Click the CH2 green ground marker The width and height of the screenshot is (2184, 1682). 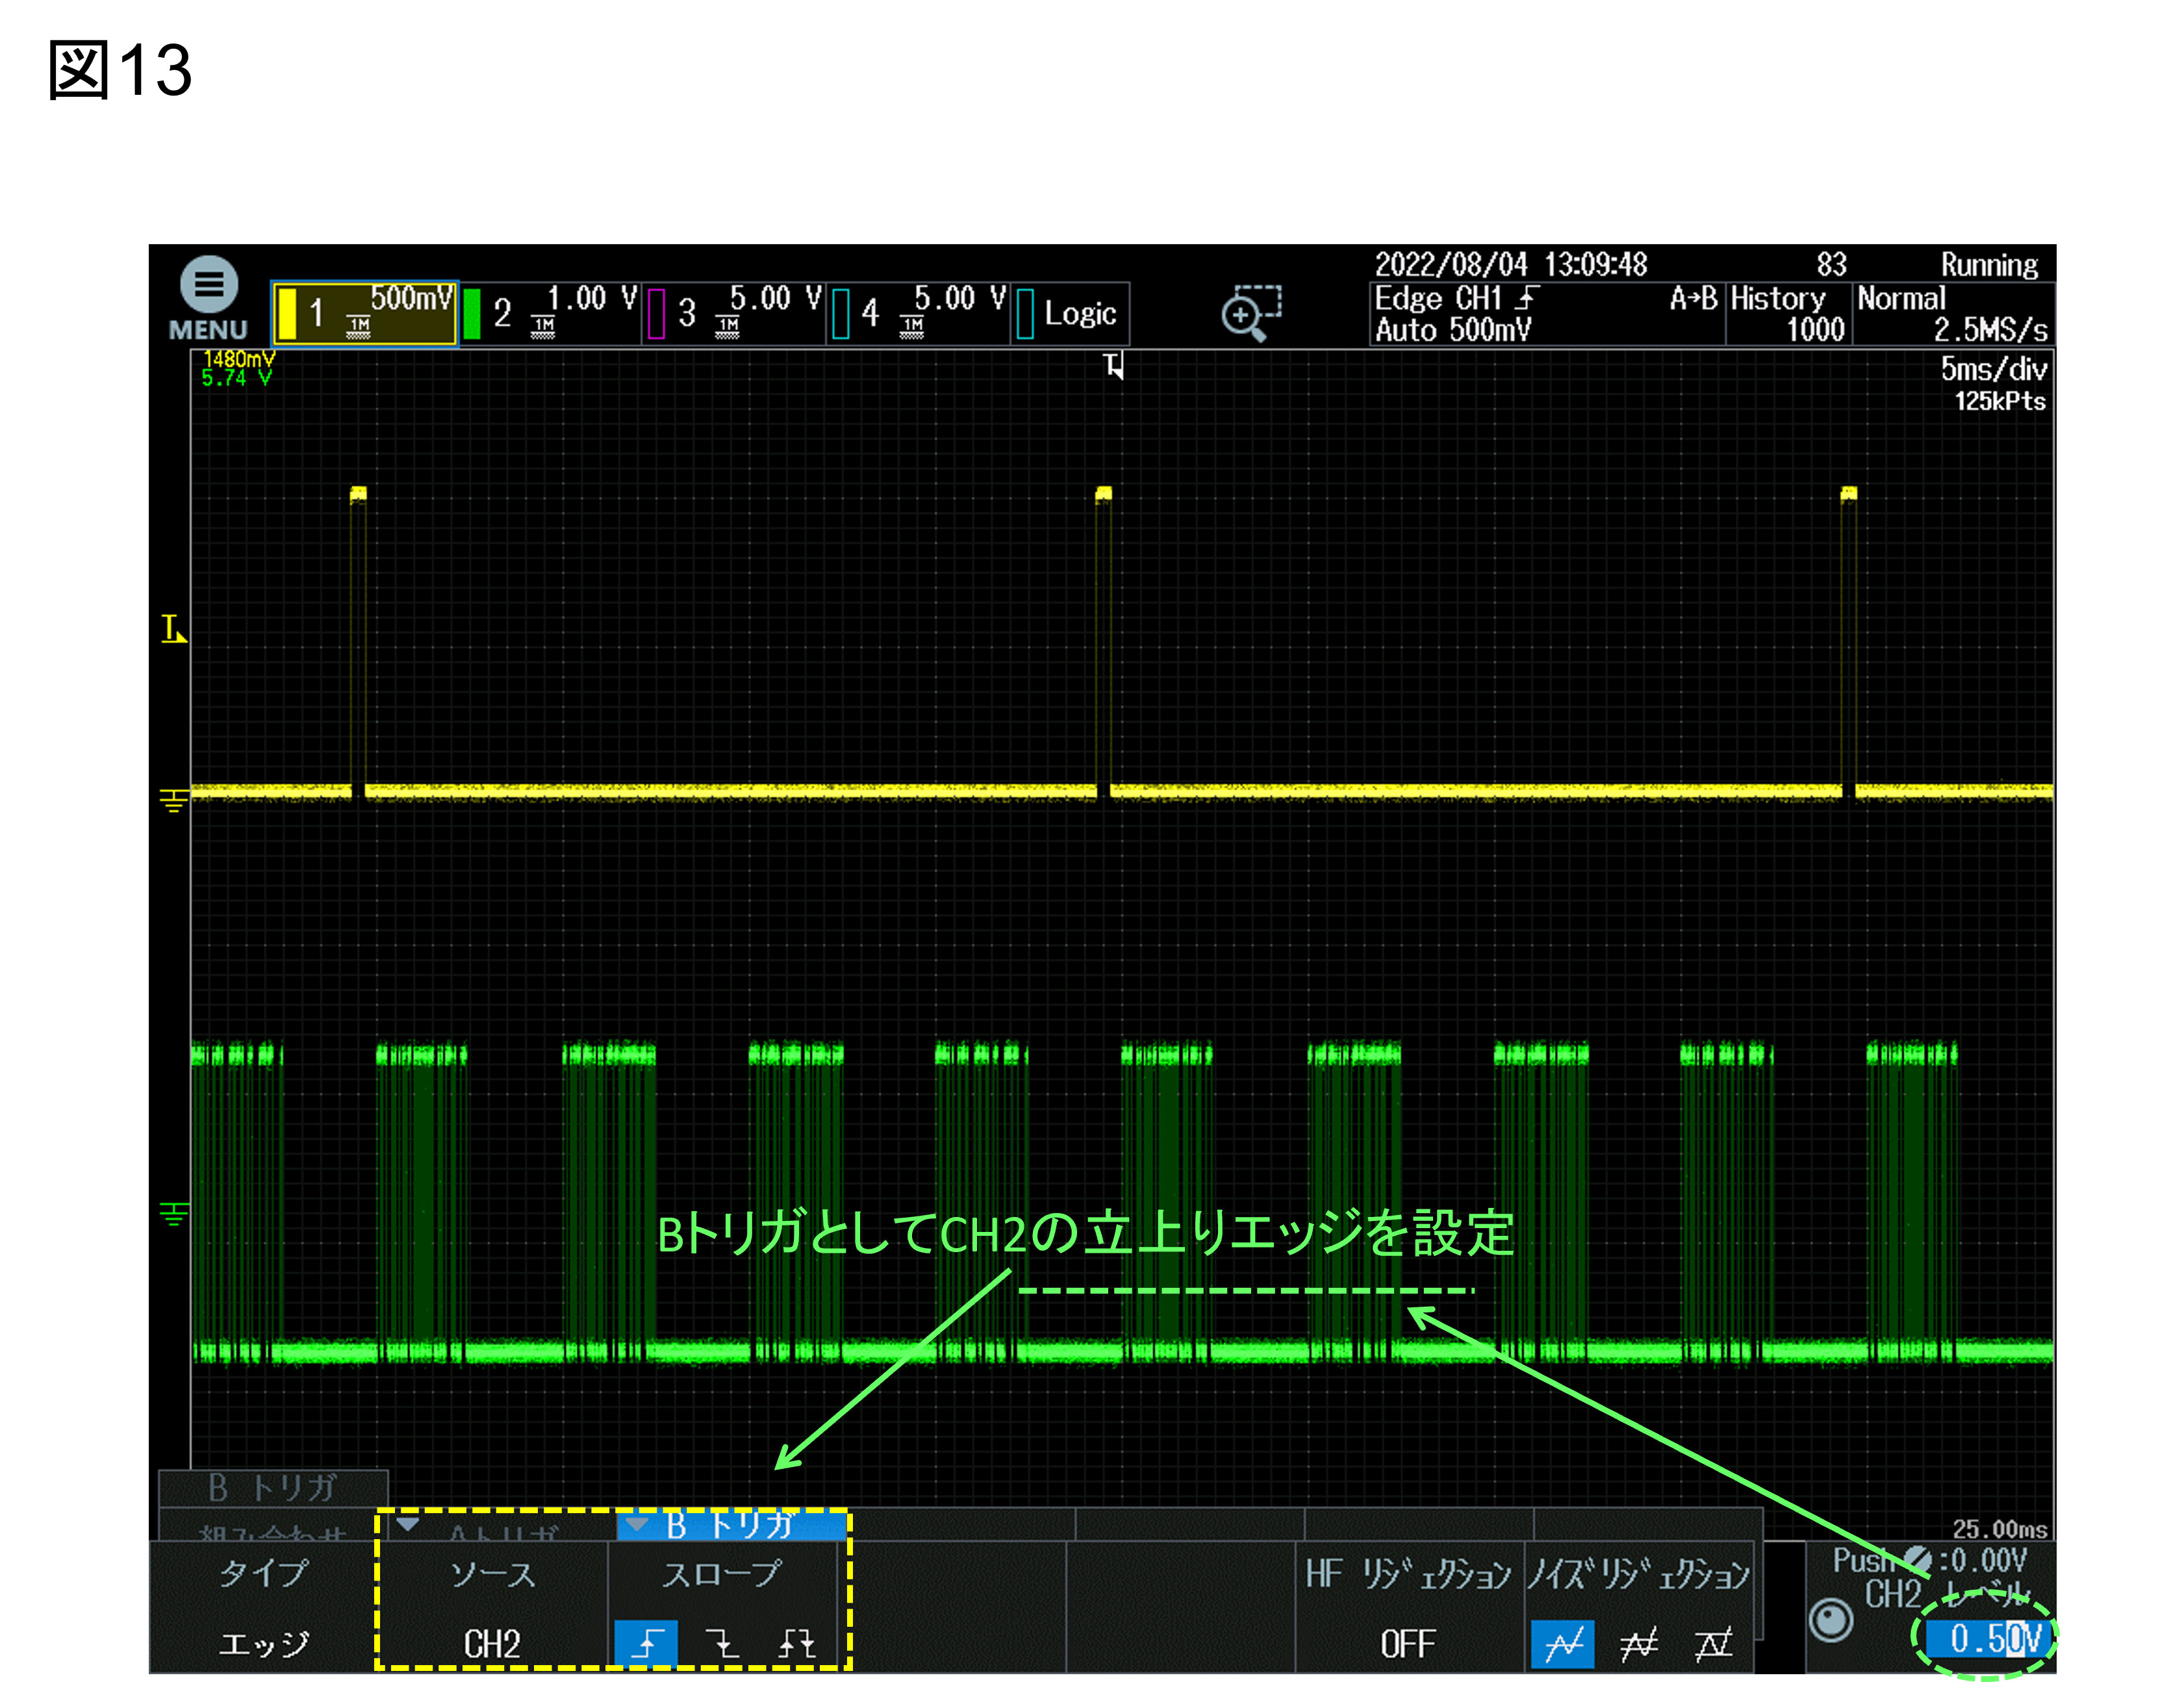coord(174,1214)
